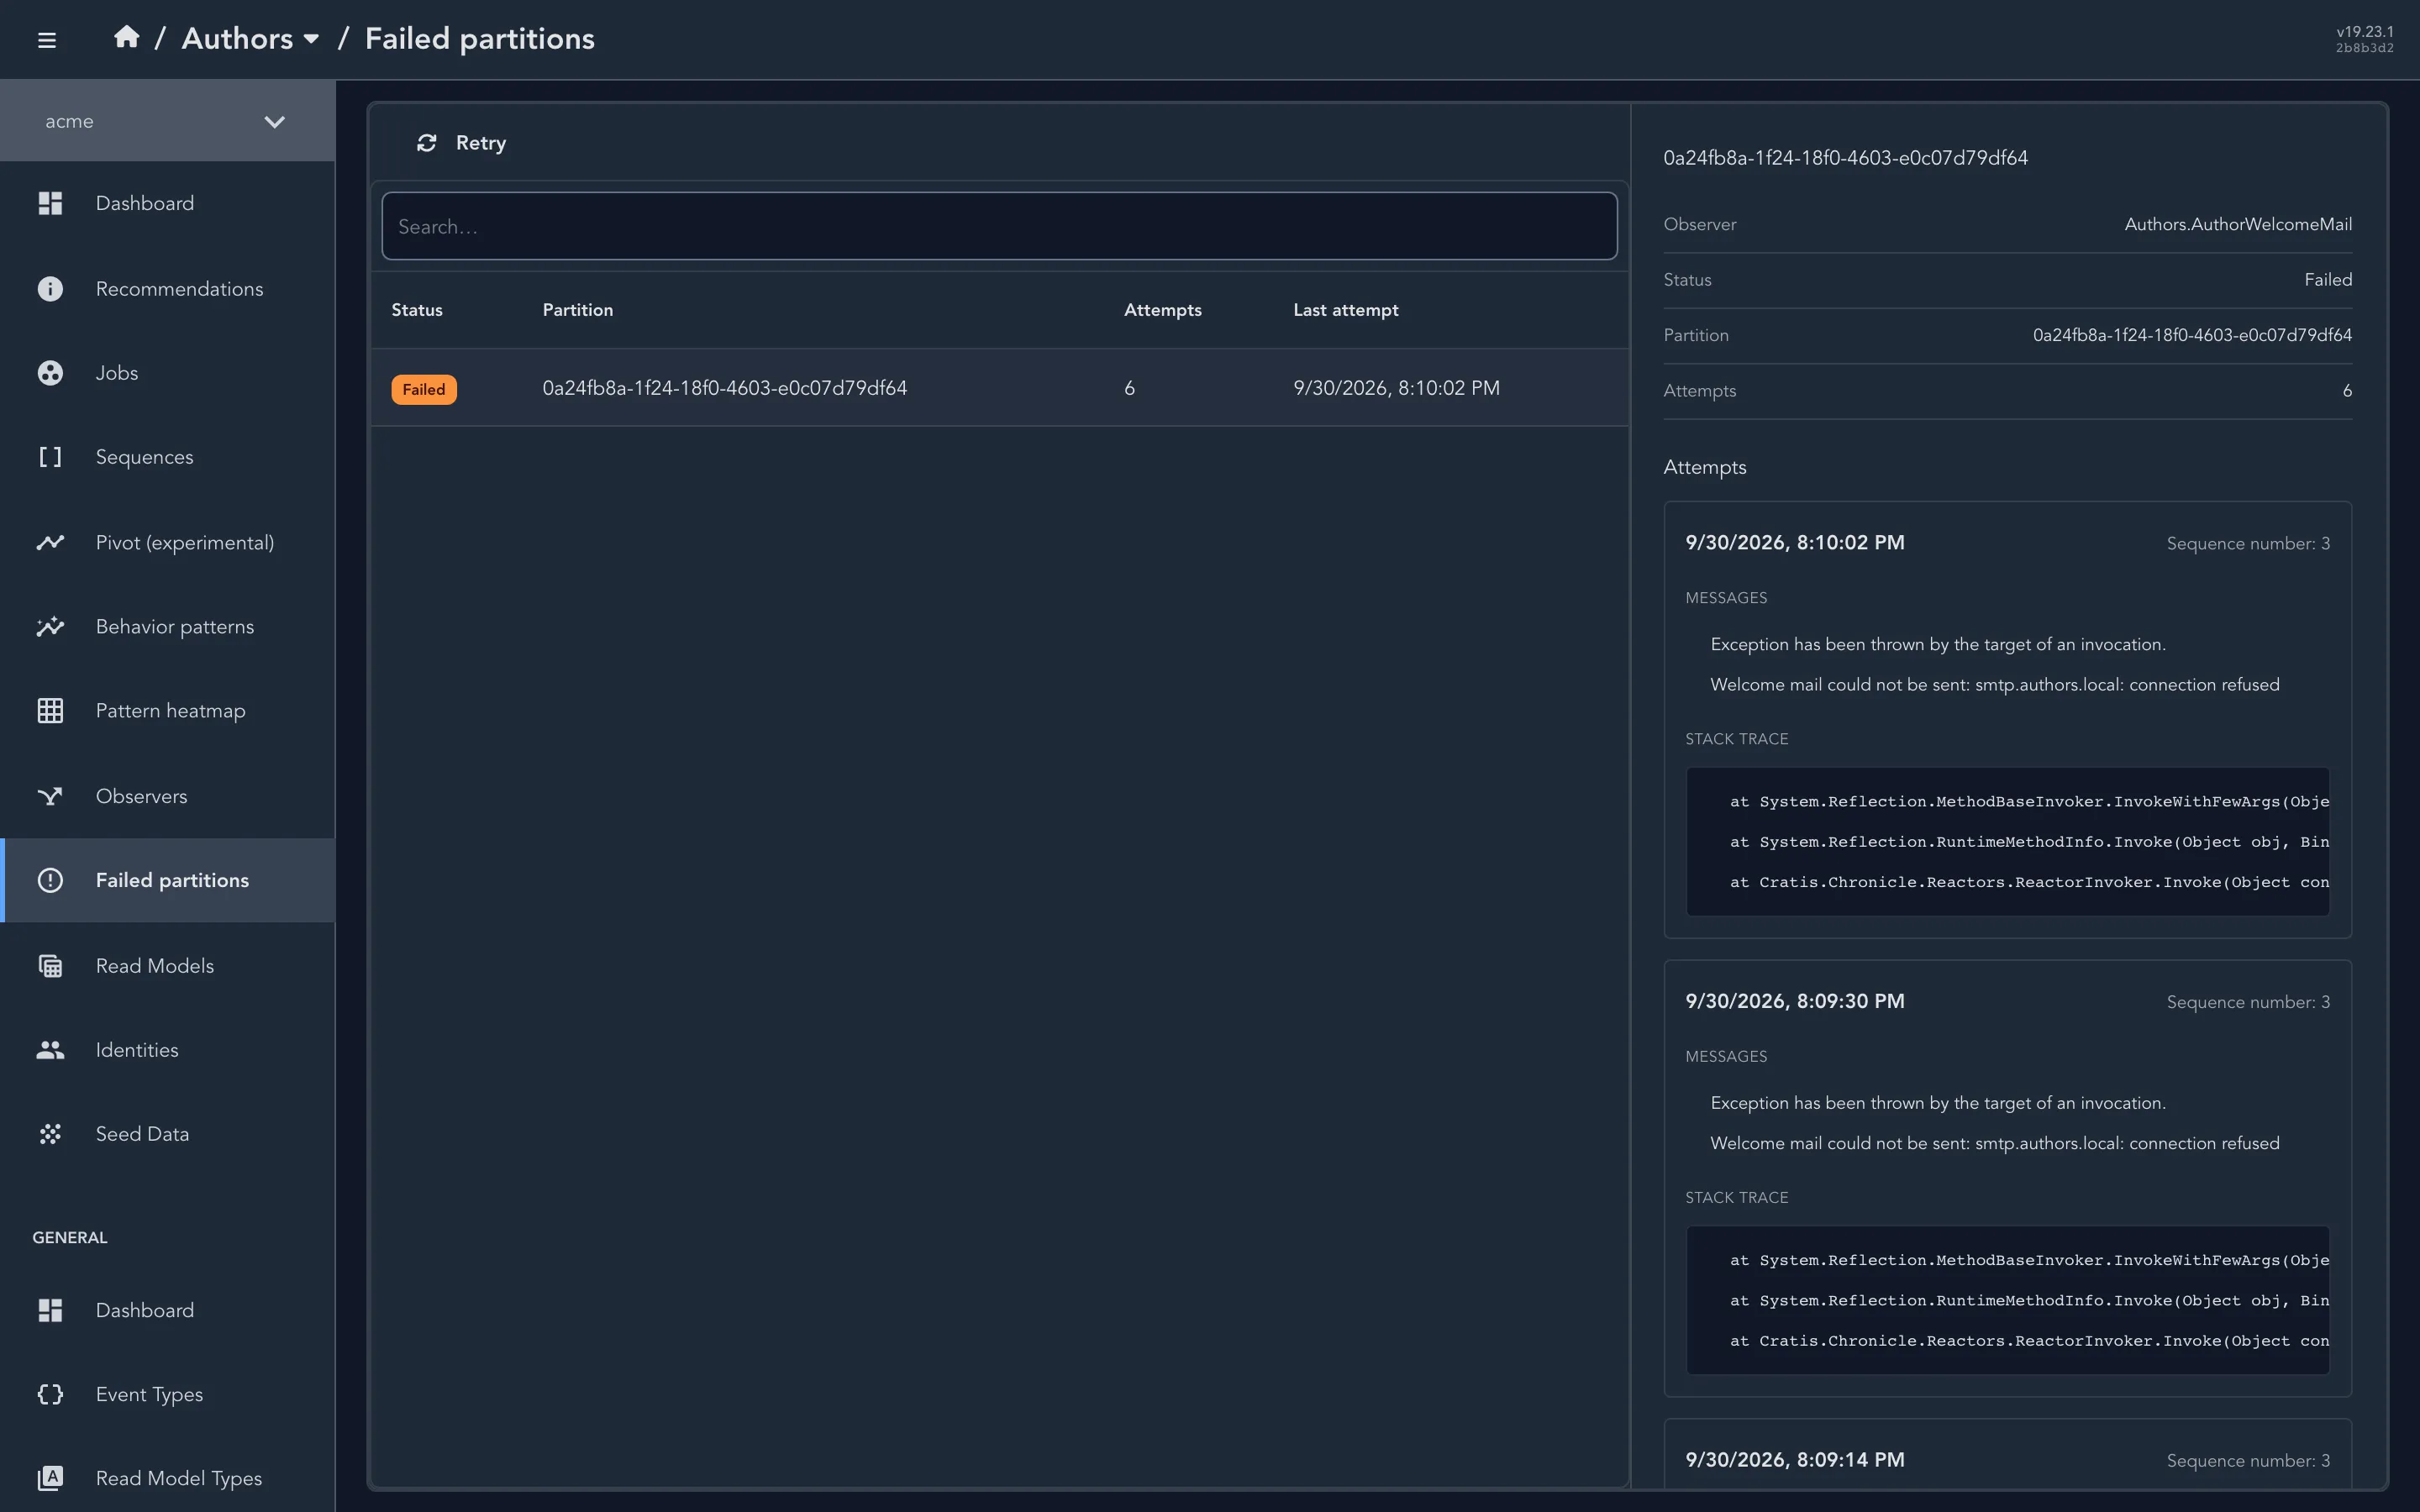This screenshot has width=2420, height=1512.
Task: Sort by Status column header
Action: pos(417,310)
